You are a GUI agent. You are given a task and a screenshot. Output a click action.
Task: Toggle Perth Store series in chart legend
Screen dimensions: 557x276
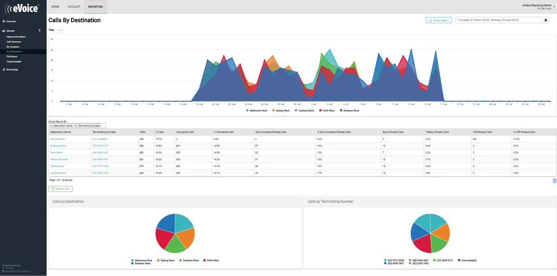point(328,111)
